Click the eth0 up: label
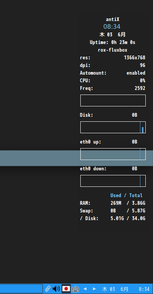The width and height of the screenshot is (153, 294). pyautogui.click(x=90, y=142)
